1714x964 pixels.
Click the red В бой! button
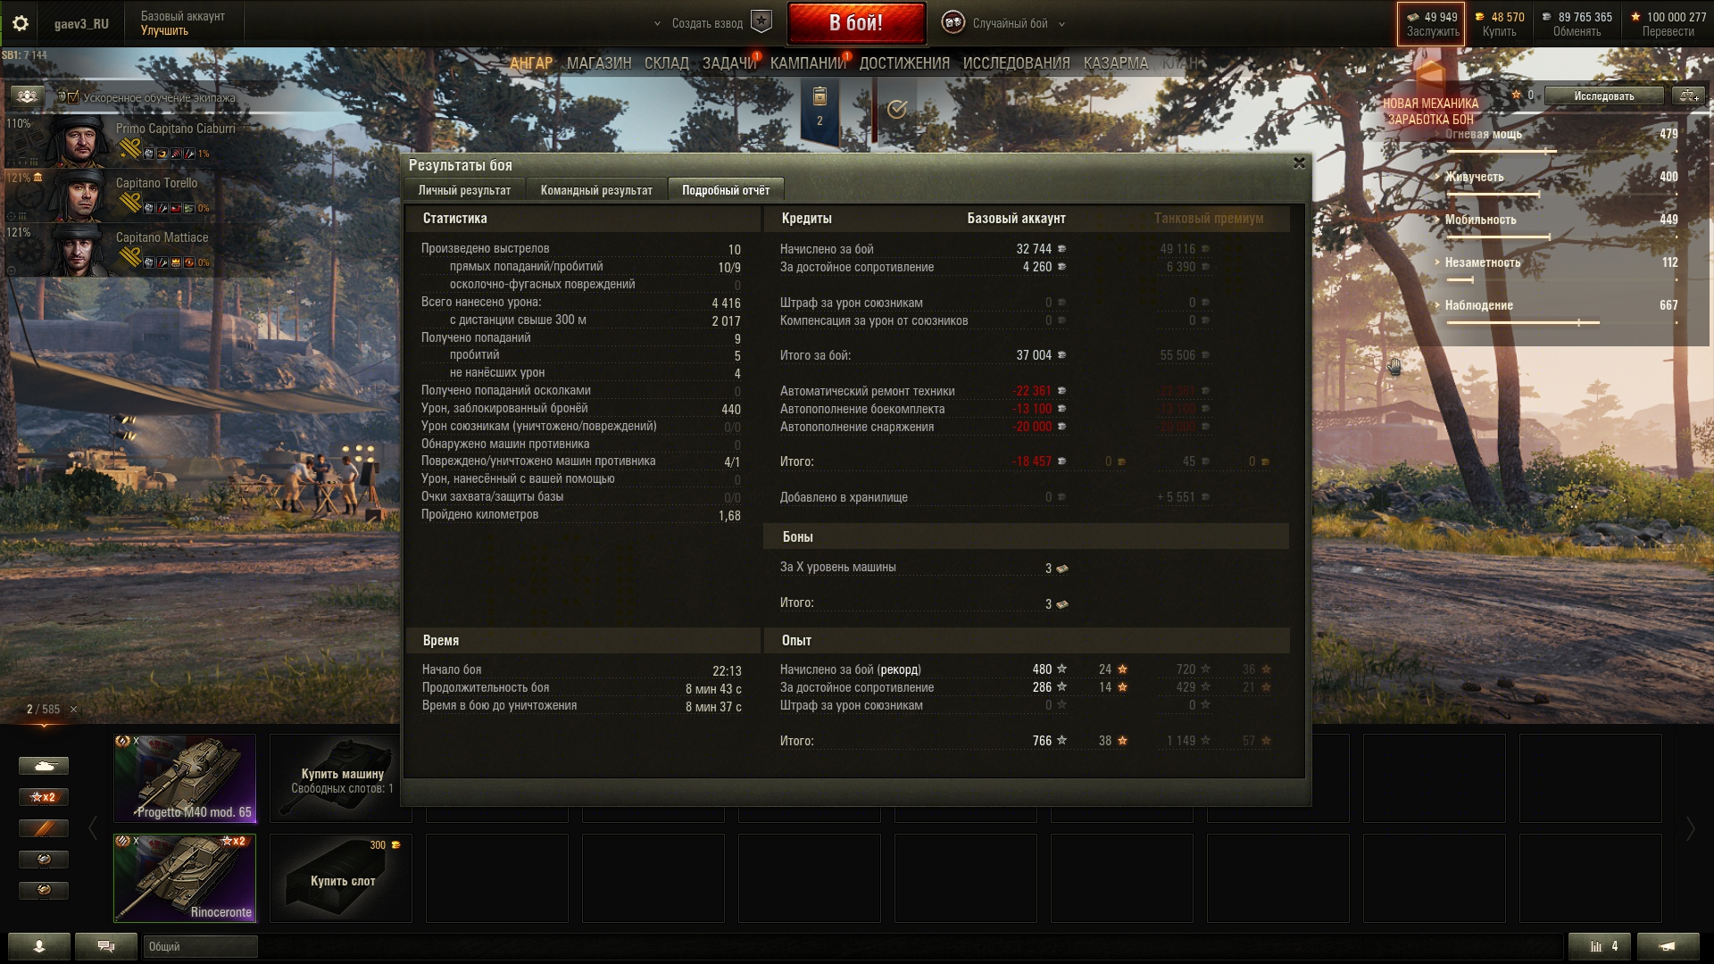[x=856, y=23]
